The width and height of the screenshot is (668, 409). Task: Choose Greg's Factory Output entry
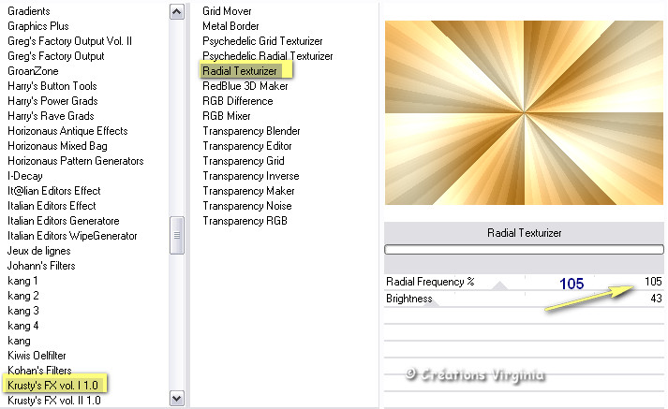tap(56, 56)
